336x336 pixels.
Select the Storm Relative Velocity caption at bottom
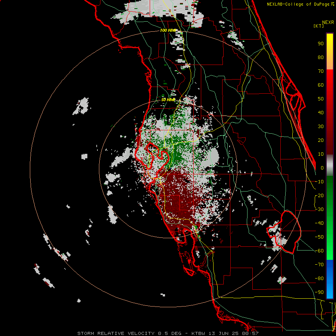tap(168, 333)
